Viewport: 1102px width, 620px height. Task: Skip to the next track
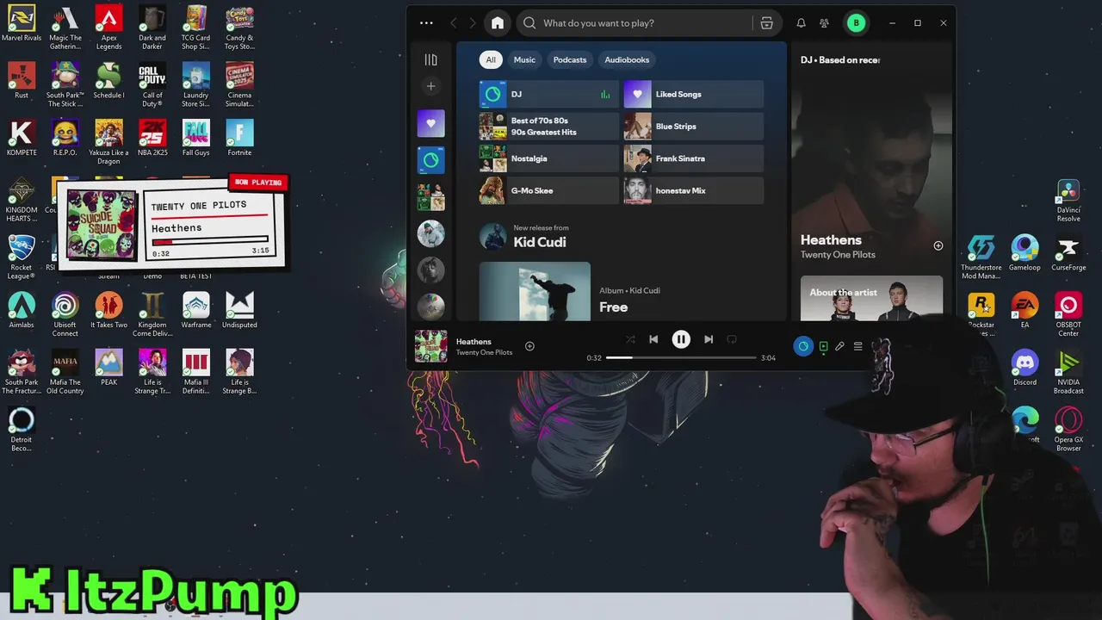point(709,339)
